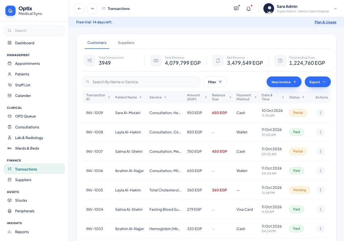The width and height of the screenshot is (344, 241).
Task: Click Sara Admin profile avatar
Action: click(269, 8)
